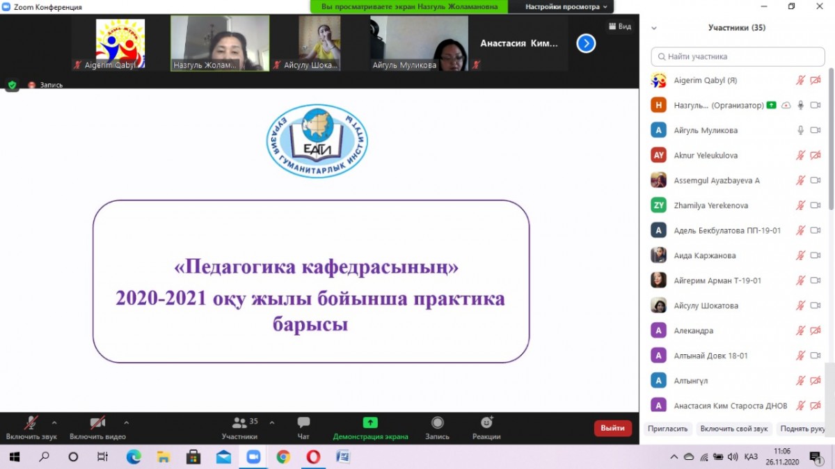Click the Пригласить invite button
The width and height of the screenshot is (835, 469).
click(667, 429)
